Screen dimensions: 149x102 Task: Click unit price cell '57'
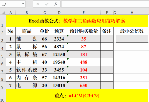click(x=45, y=77)
